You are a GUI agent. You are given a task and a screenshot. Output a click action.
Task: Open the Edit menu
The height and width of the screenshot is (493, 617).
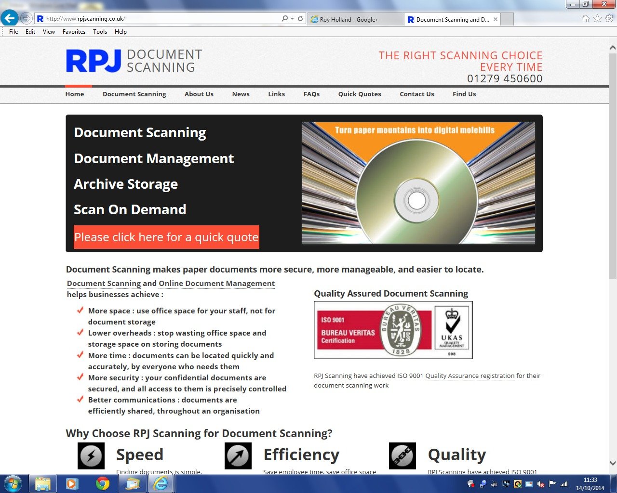(30, 32)
